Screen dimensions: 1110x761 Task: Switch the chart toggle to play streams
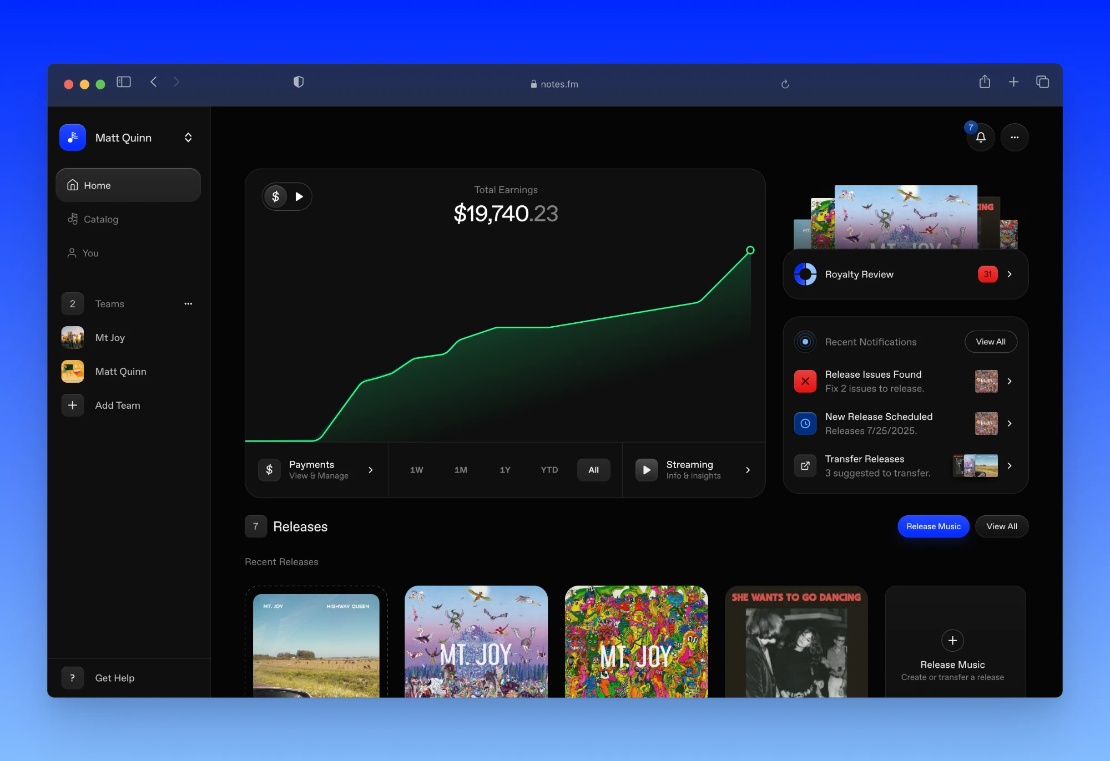[299, 196]
